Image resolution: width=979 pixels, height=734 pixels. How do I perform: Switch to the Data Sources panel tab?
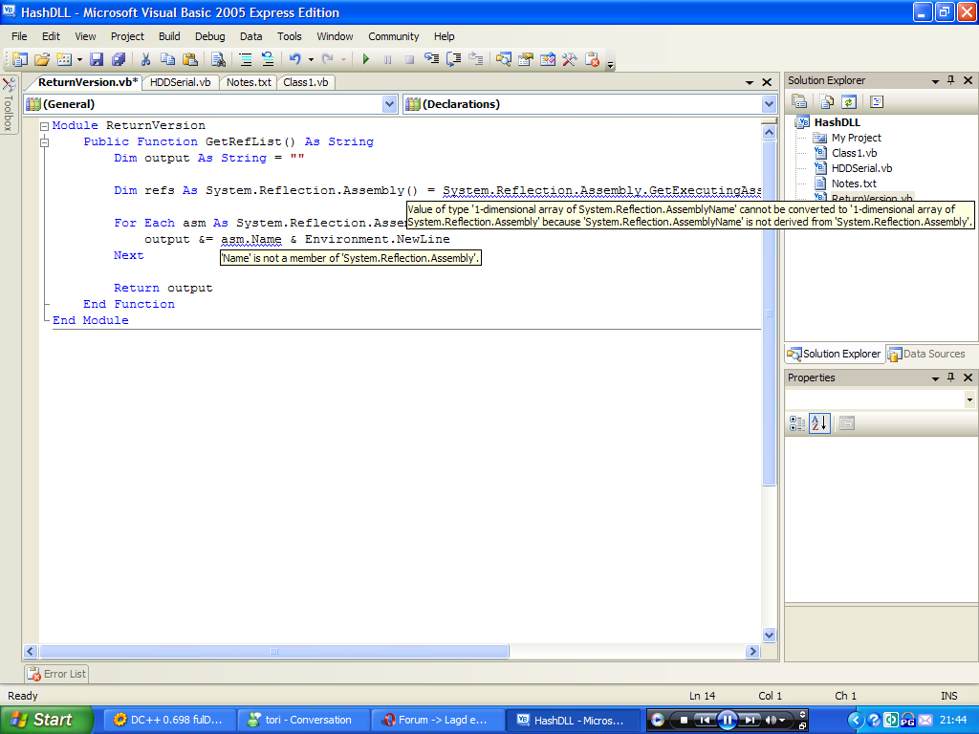click(x=926, y=354)
